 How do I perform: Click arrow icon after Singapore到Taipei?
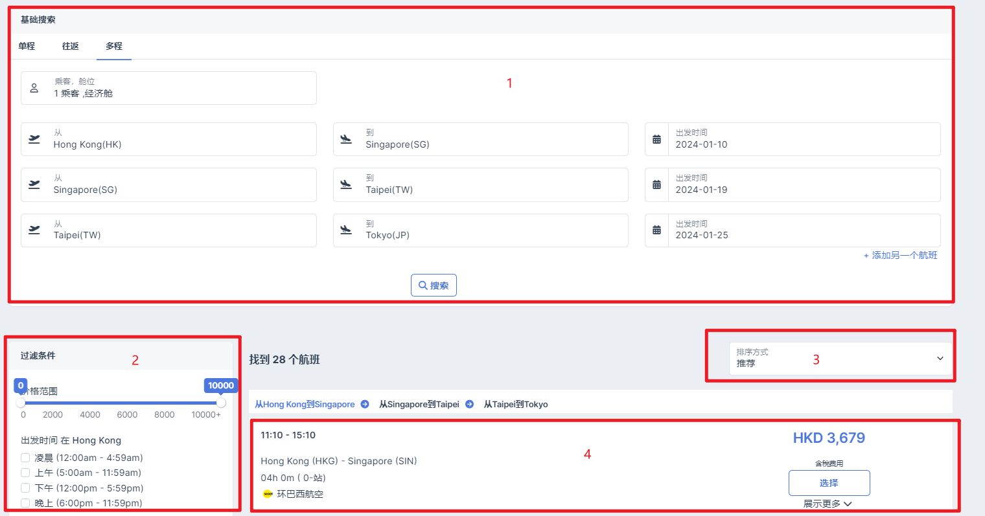tap(469, 404)
